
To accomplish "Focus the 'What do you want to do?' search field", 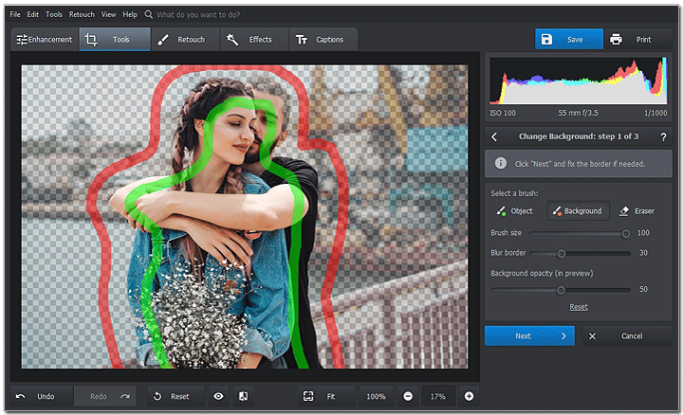I will click(198, 15).
